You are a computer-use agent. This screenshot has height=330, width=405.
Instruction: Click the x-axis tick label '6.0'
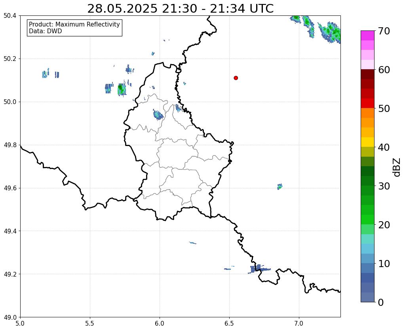click(x=160, y=324)
